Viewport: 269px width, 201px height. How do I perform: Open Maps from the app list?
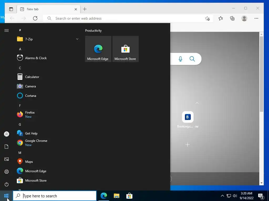tap(48, 161)
